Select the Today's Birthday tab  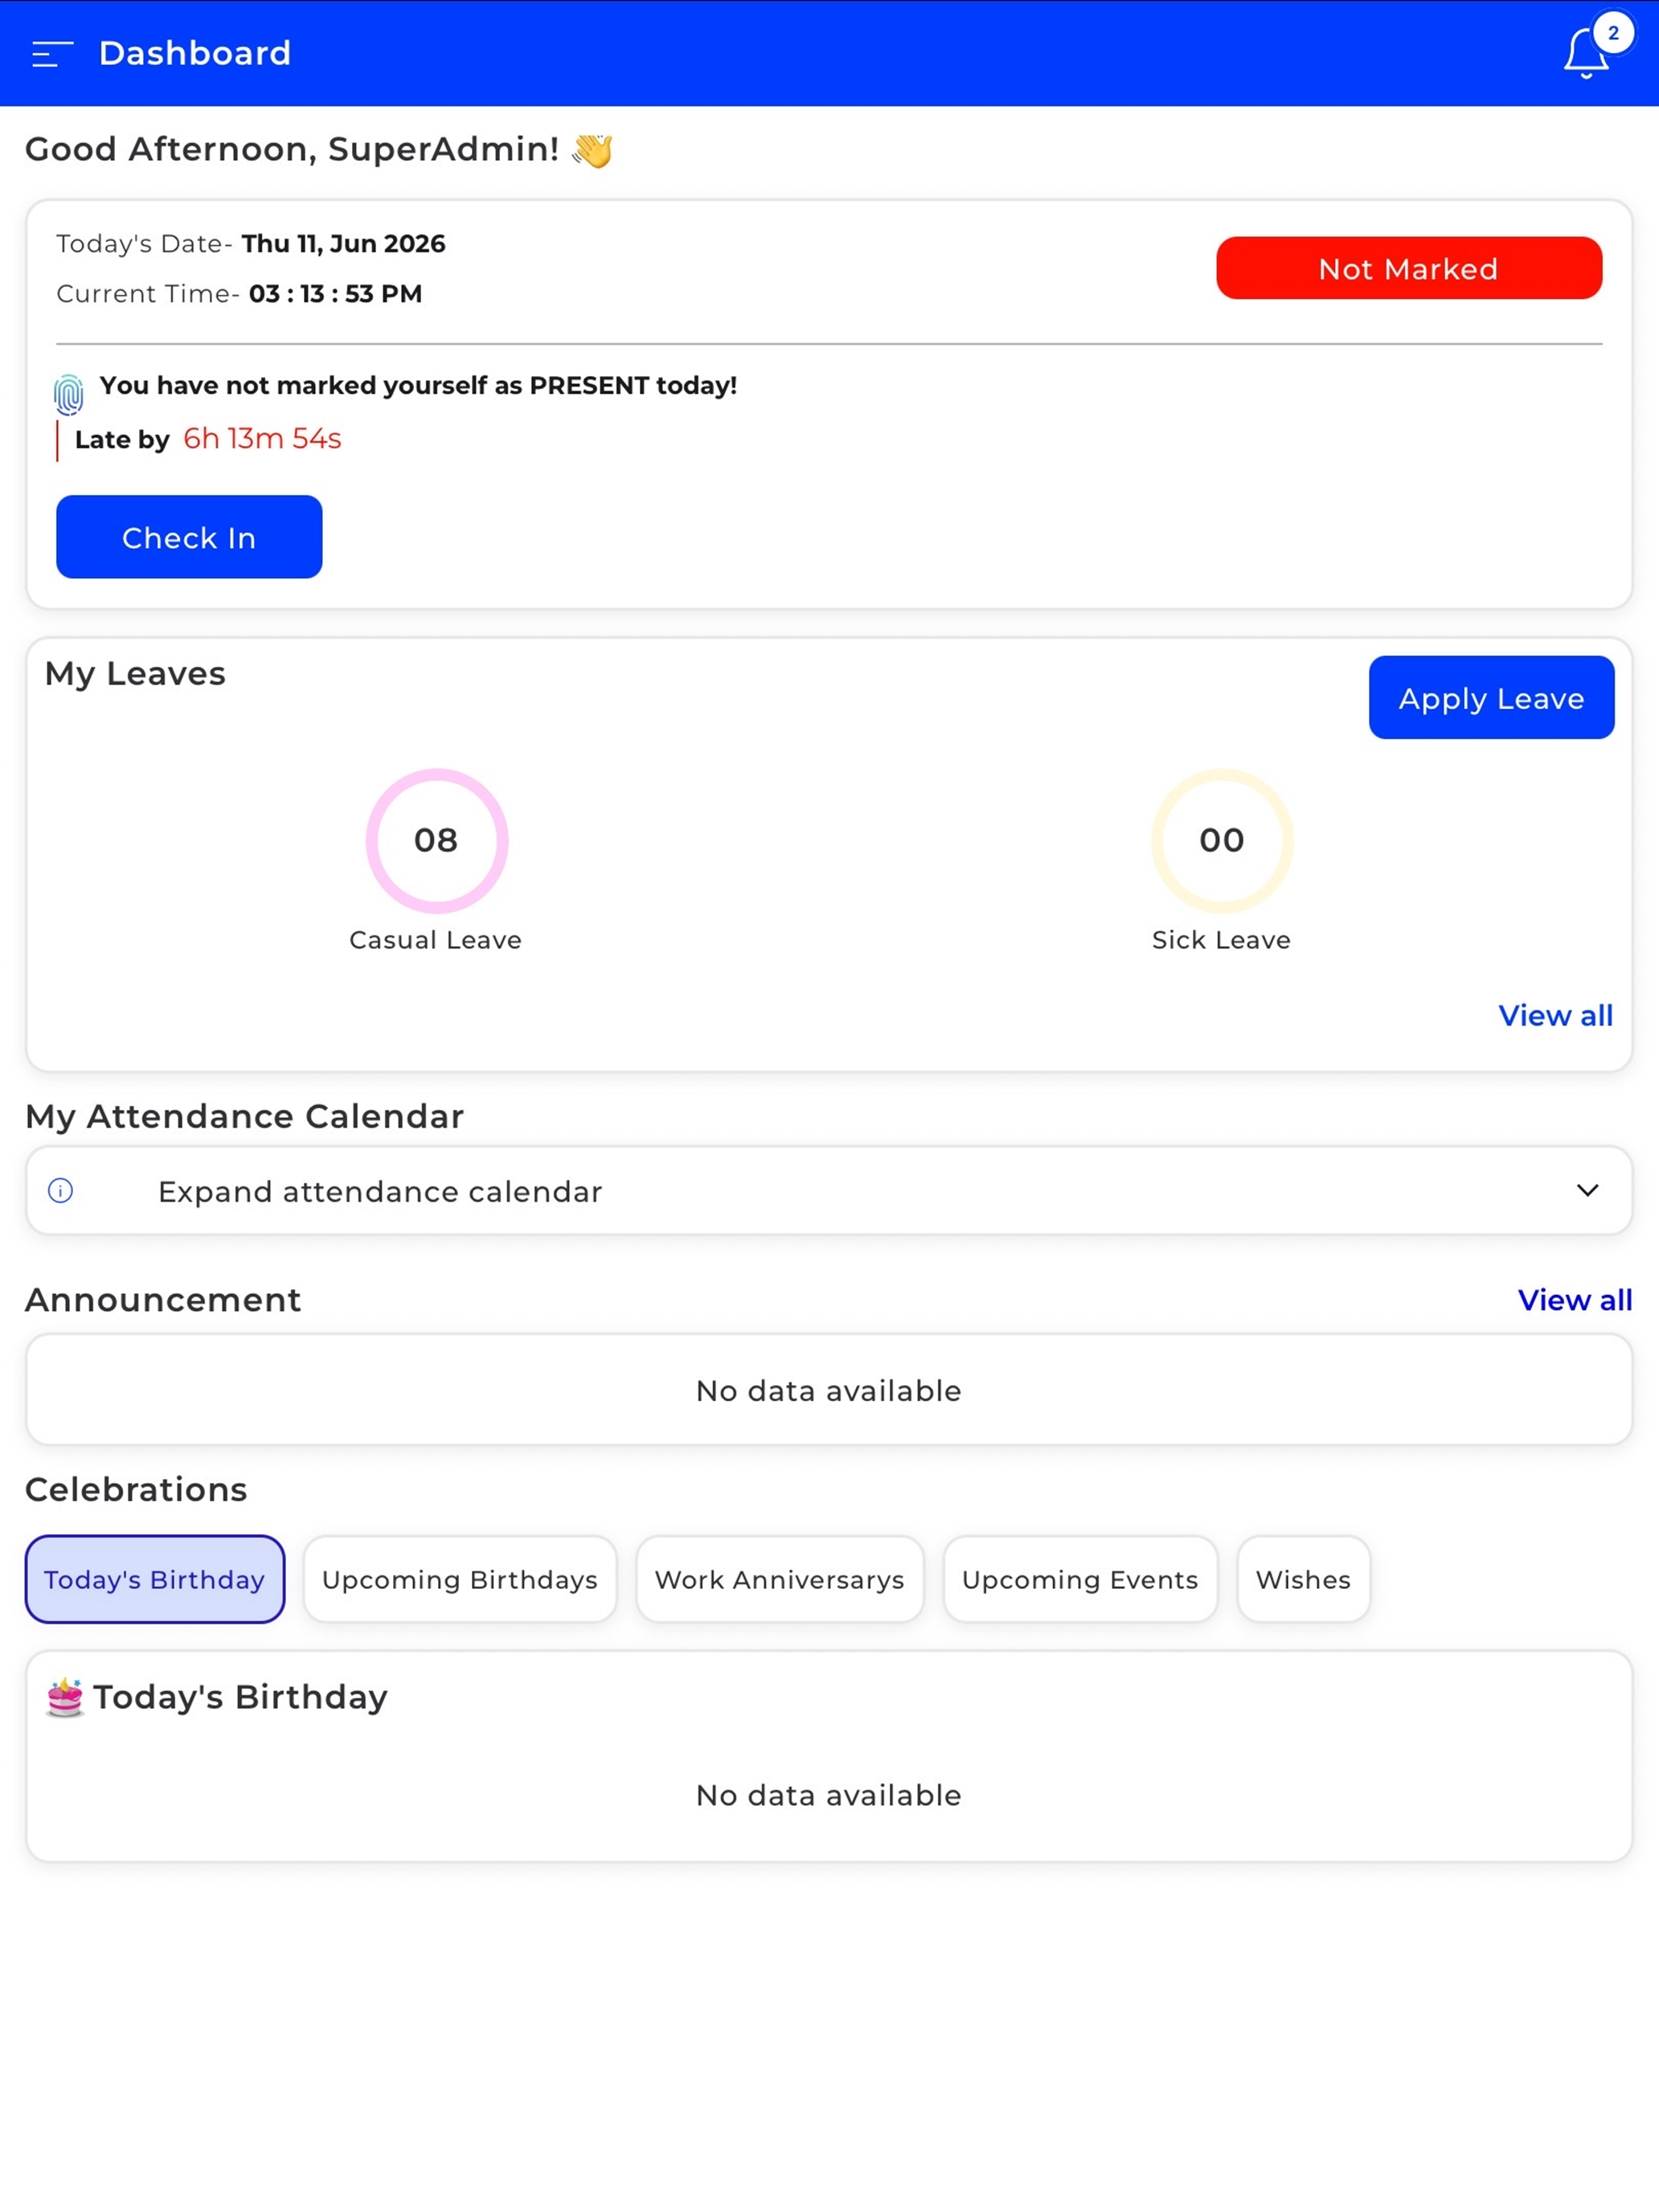click(x=155, y=1579)
